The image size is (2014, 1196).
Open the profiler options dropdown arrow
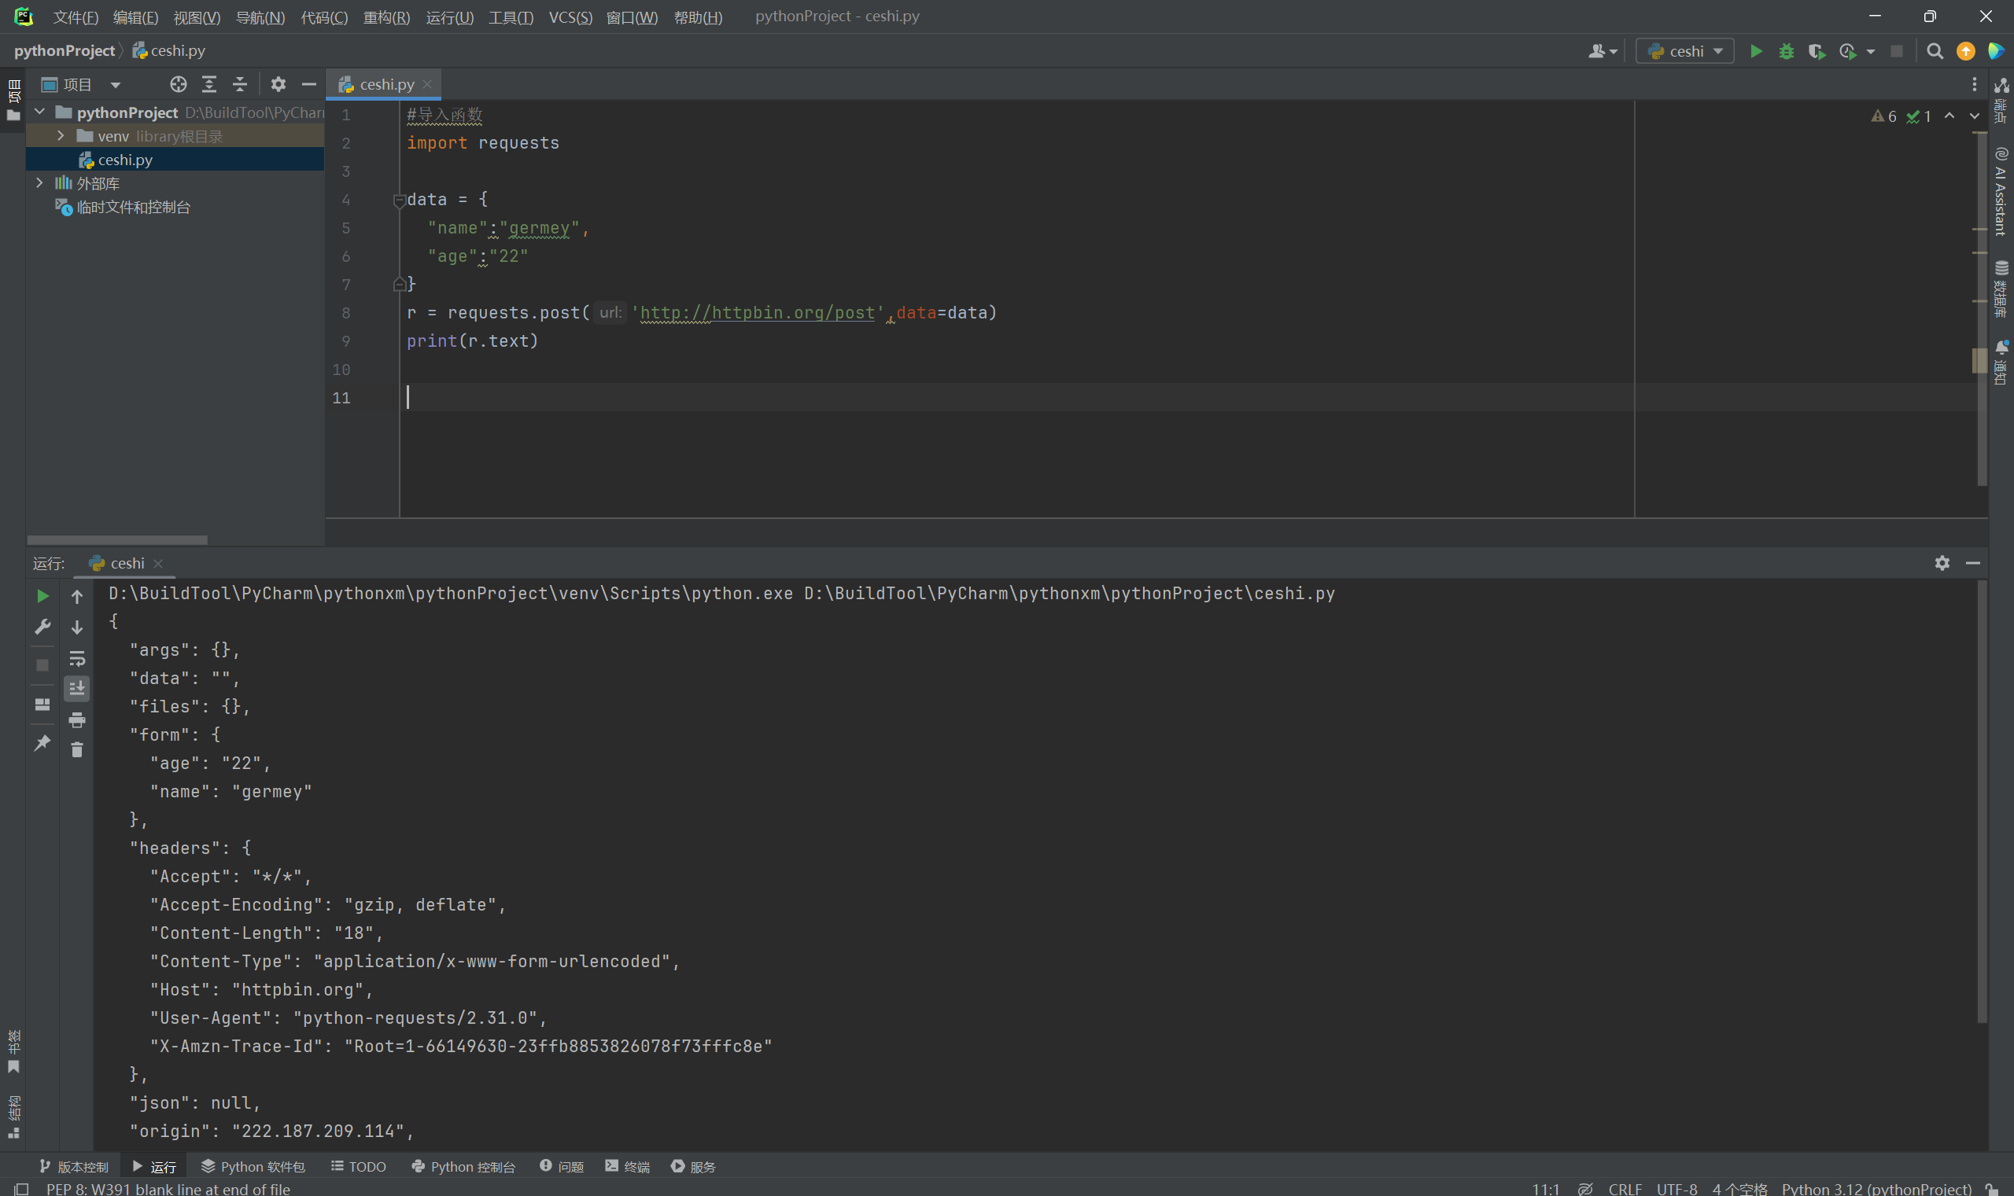1871,52
